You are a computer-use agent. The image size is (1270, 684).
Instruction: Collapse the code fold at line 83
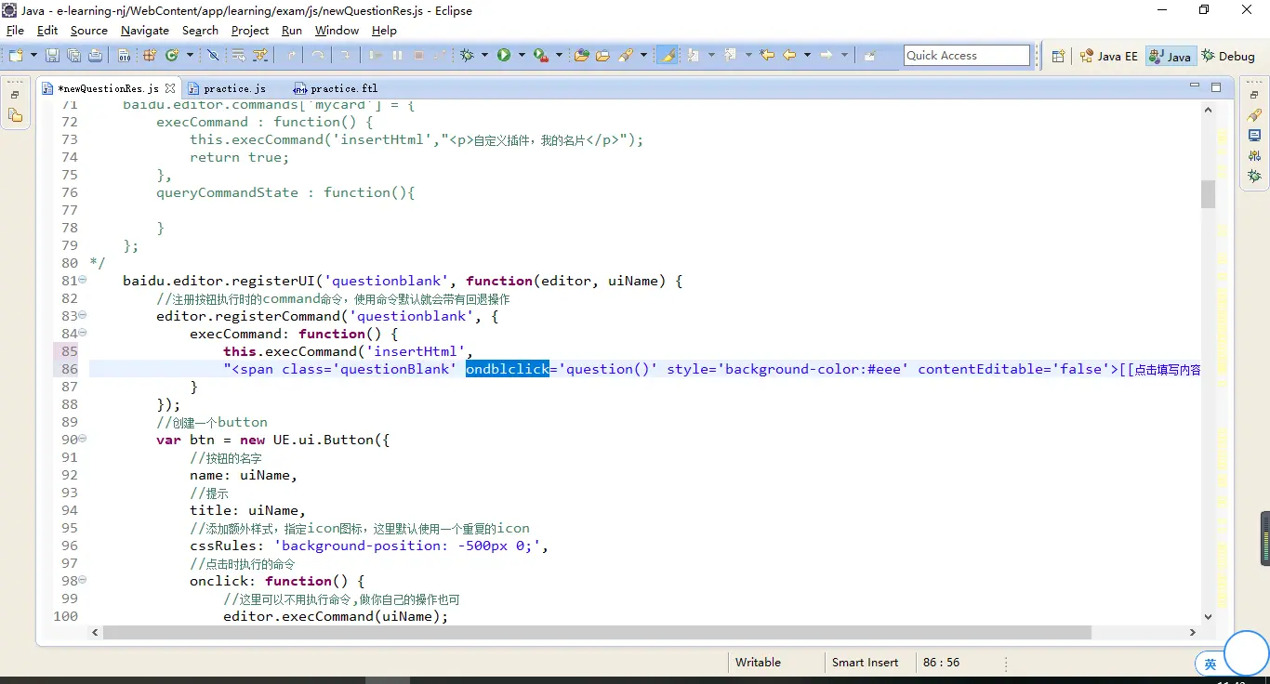pyautogui.click(x=83, y=315)
